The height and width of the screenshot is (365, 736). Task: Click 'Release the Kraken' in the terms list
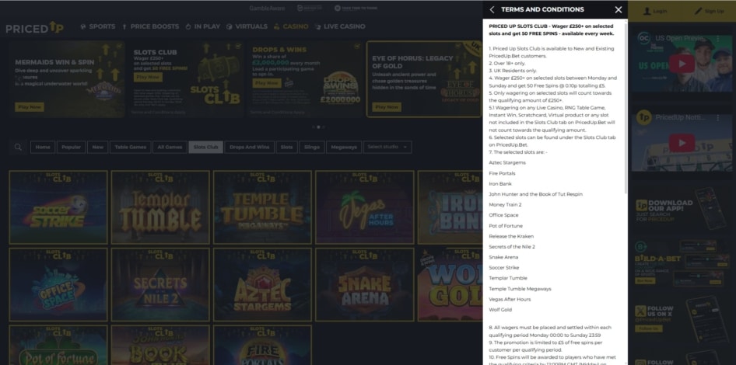[511, 236]
